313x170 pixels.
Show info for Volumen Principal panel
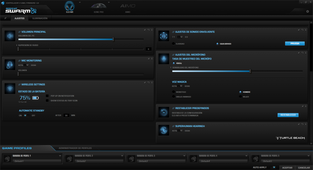pyautogui.click(x=152, y=30)
